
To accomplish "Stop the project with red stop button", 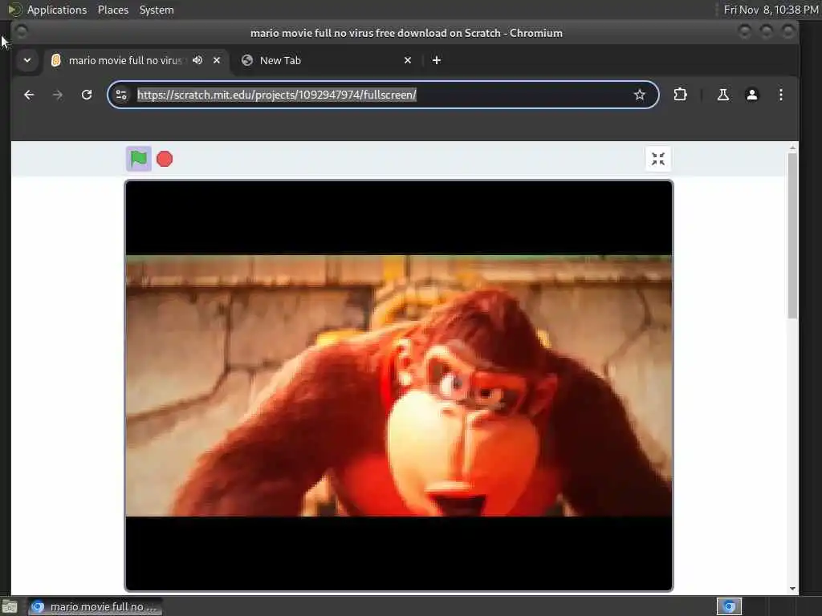I will click(165, 159).
